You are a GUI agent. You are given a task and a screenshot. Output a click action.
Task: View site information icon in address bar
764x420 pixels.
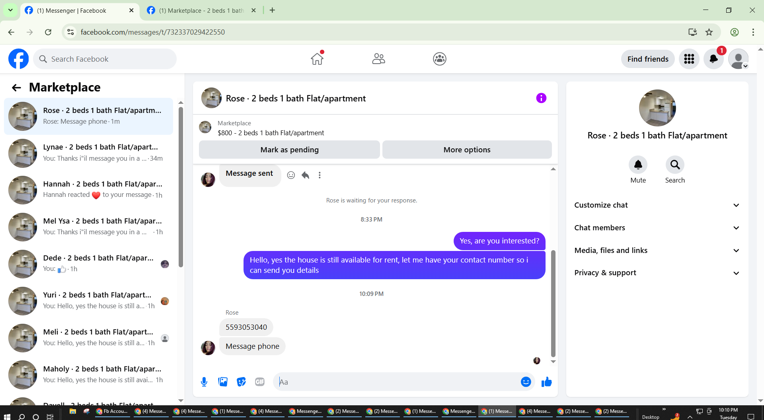[70, 32]
